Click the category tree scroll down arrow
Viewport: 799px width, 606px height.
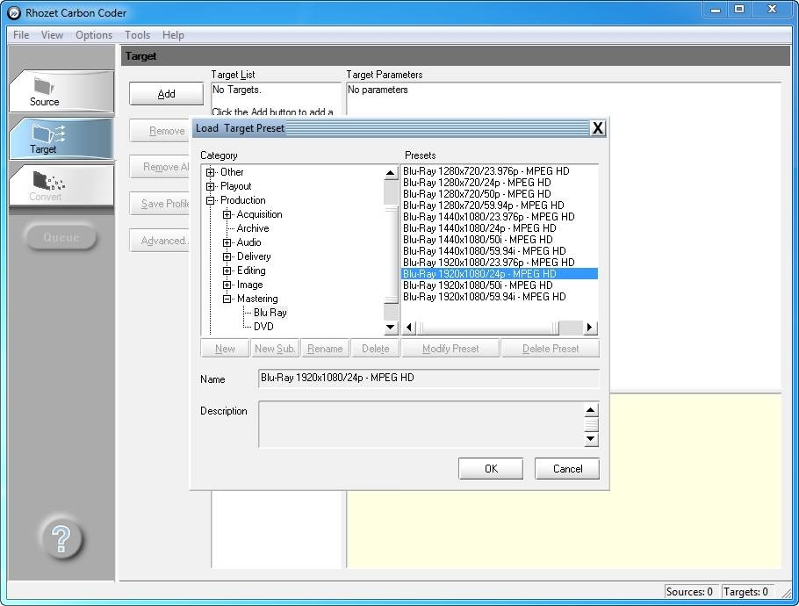[391, 327]
